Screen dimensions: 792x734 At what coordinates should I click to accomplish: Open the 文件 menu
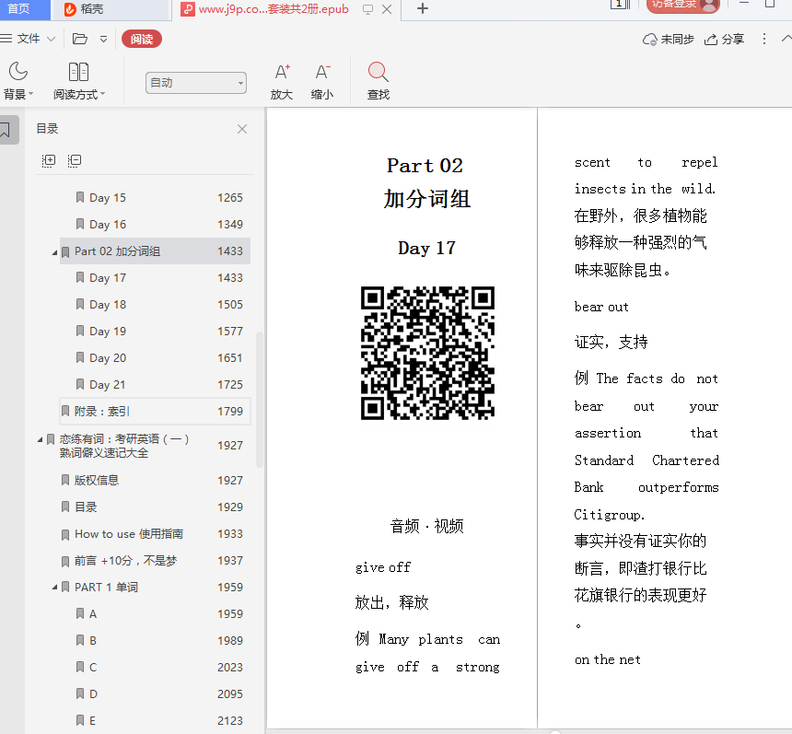28,39
